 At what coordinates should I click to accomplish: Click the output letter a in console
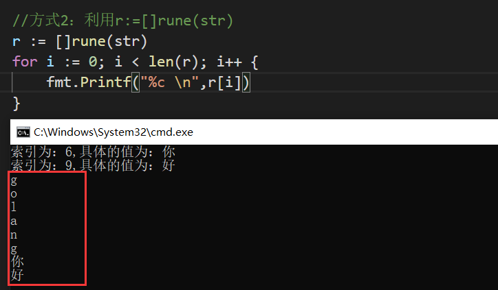click(x=14, y=221)
